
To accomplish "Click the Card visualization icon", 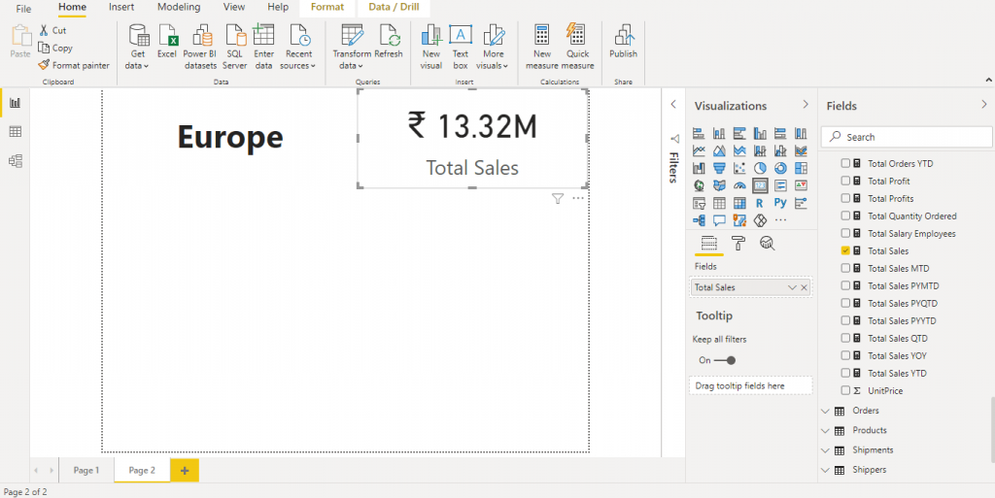I will [x=760, y=185].
